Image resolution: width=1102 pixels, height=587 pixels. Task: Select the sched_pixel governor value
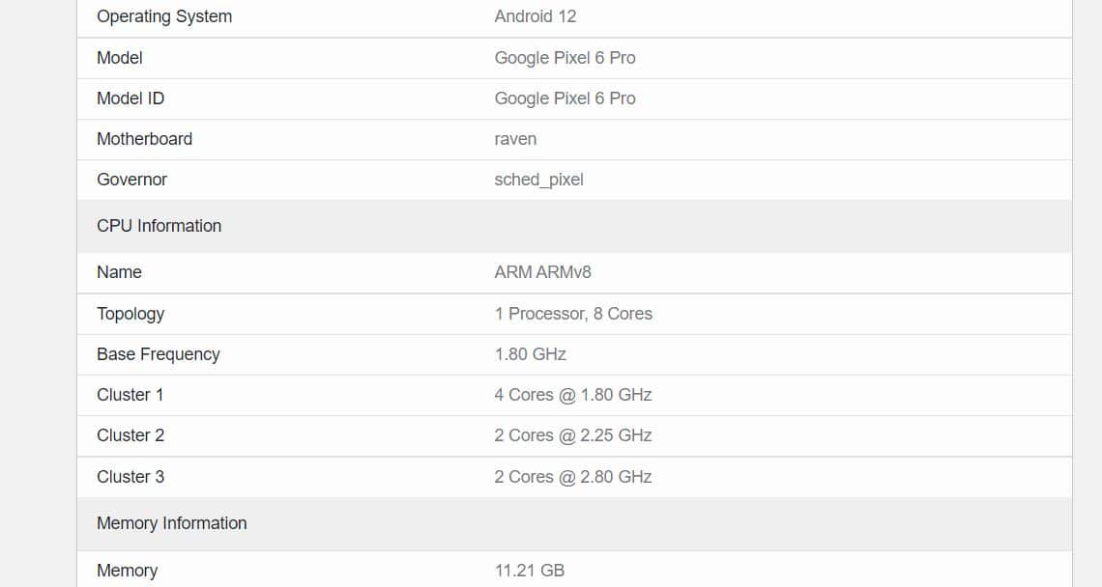(538, 180)
